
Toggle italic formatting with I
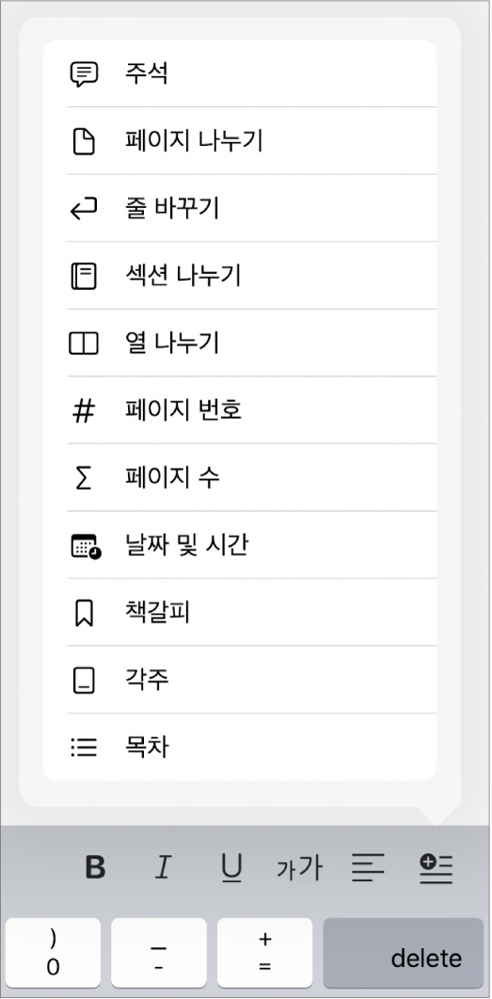(x=164, y=868)
